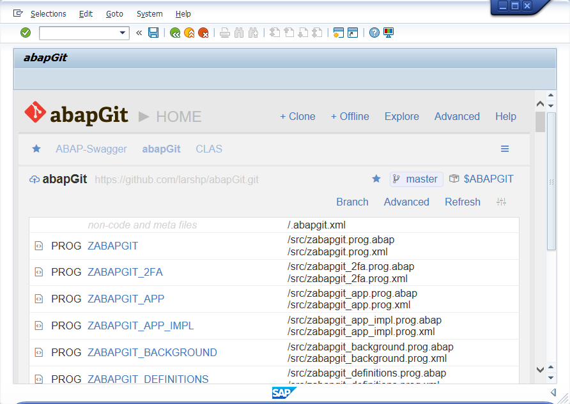570x404 pixels.
Task: Click the repository settings sliders icon
Action: [x=501, y=202]
